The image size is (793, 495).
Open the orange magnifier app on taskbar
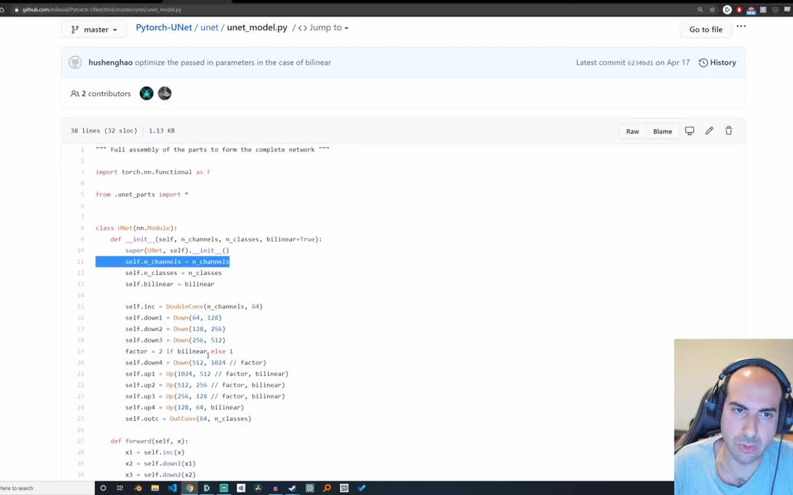(327, 488)
